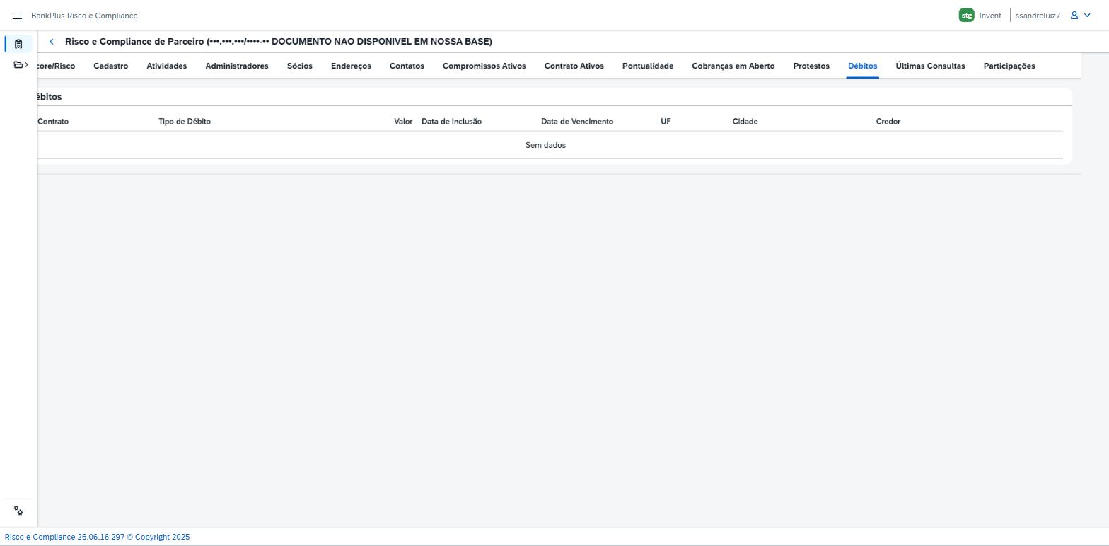Click the Contrato column header
Image resolution: width=1109 pixels, height=546 pixels.
(53, 122)
